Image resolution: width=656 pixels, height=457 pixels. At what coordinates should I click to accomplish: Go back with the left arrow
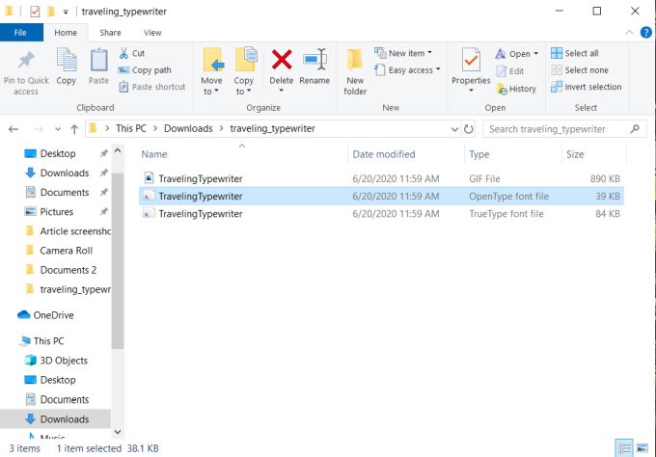[14, 129]
